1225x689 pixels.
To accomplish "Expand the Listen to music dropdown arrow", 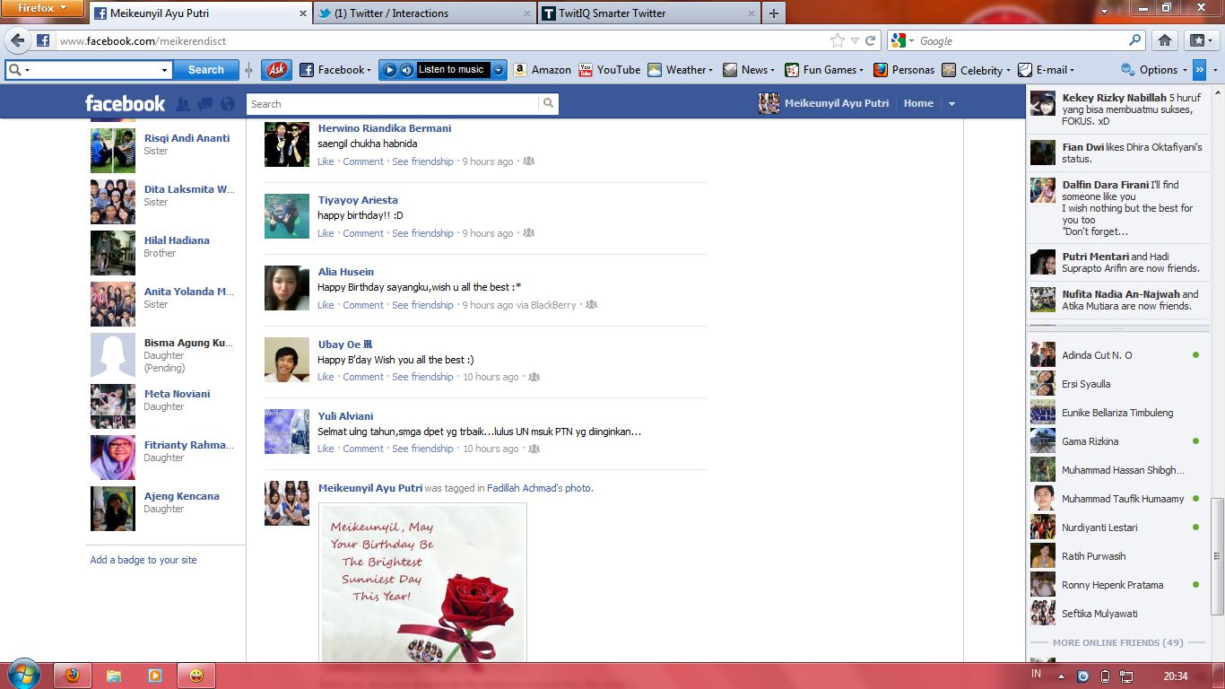I will tap(498, 70).
